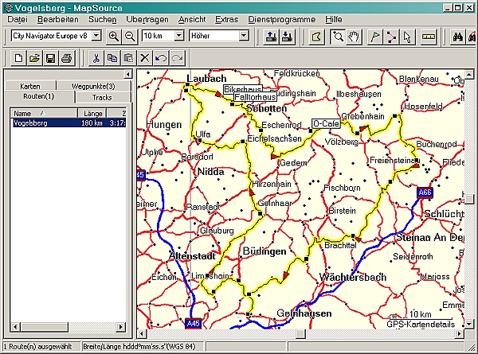Select the Vogelsberg route in list
Image resolution: width=478 pixels, height=354 pixels.
[32, 123]
